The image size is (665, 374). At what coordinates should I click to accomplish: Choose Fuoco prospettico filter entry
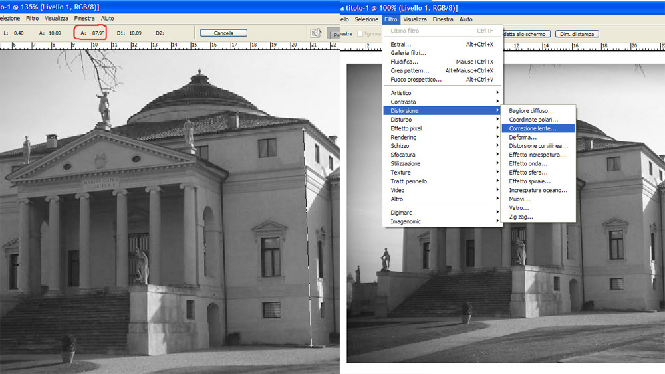coord(416,80)
